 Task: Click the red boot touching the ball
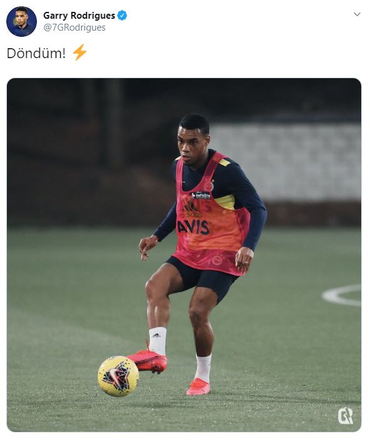point(148,360)
